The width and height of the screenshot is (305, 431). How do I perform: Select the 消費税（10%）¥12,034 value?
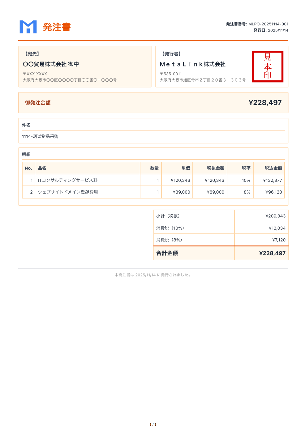[x=277, y=228]
